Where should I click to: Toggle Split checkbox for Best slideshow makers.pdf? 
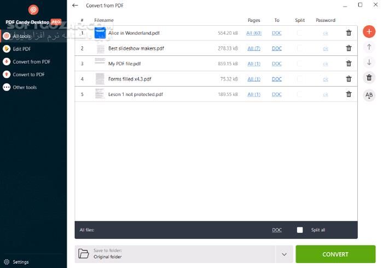299,48
